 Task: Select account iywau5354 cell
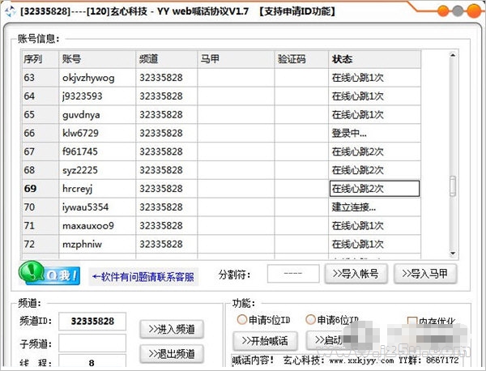97,207
